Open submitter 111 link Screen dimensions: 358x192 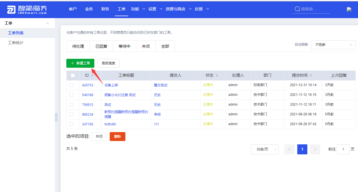156,124
